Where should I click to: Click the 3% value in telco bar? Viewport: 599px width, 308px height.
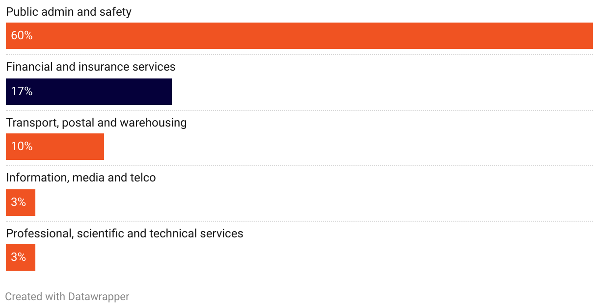pos(19,202)
